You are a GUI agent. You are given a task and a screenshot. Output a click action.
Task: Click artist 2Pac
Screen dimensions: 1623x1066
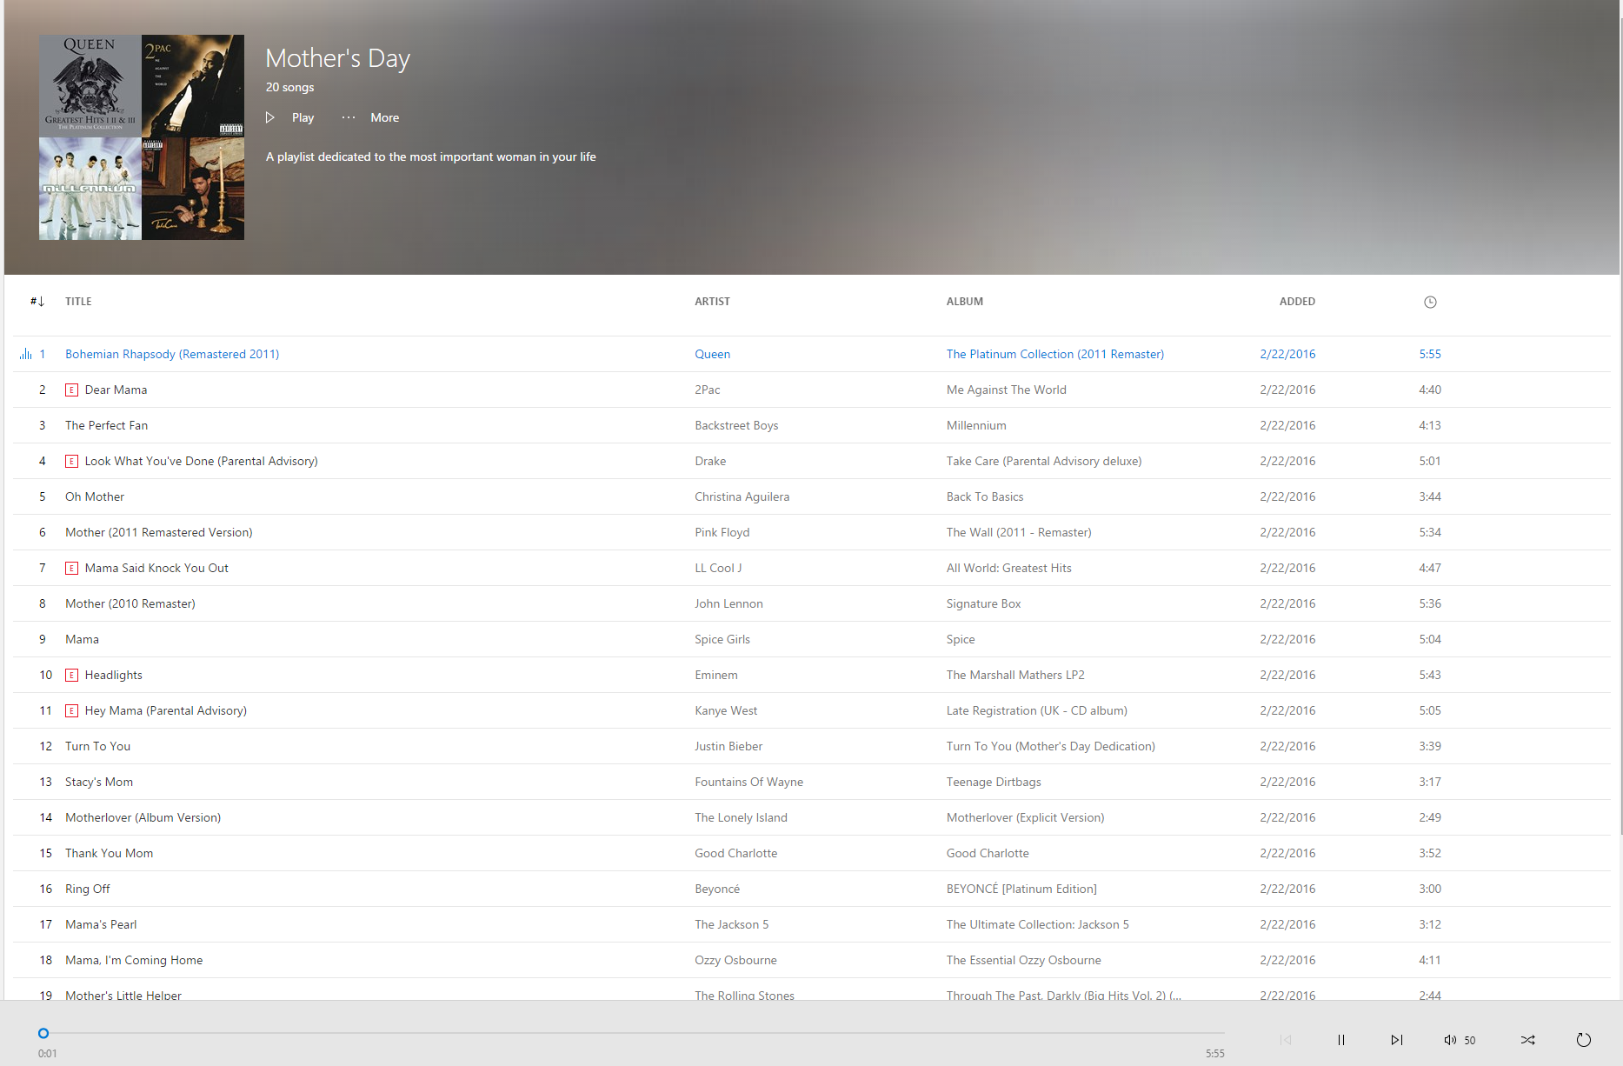tap(708, 390)
